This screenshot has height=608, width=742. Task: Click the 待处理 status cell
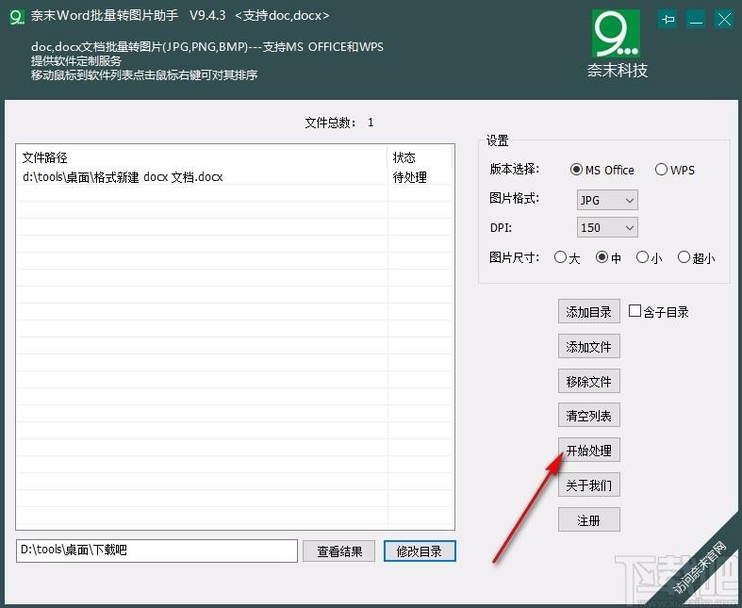point(410,177)
